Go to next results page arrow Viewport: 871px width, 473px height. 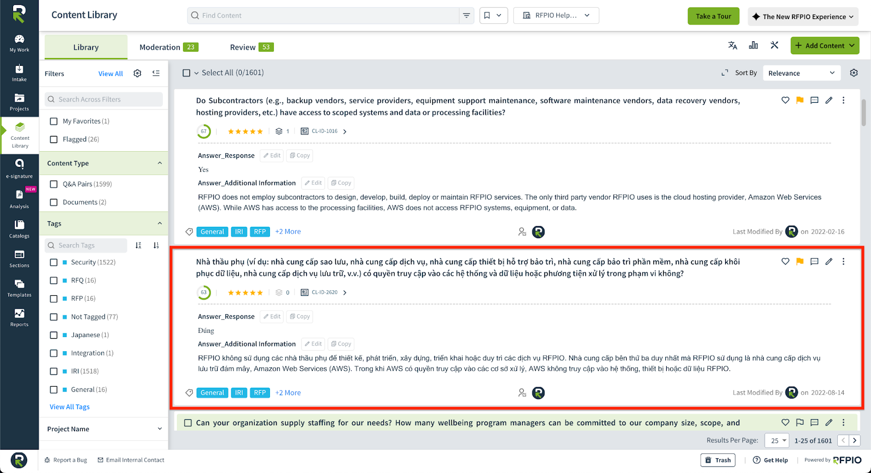pos(855,440)
